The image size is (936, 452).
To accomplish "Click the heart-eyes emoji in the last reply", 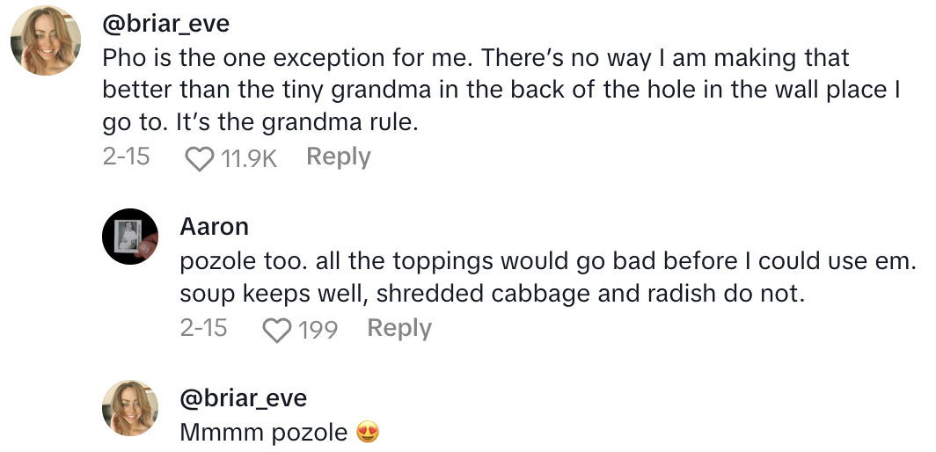I will click(368, 433).
